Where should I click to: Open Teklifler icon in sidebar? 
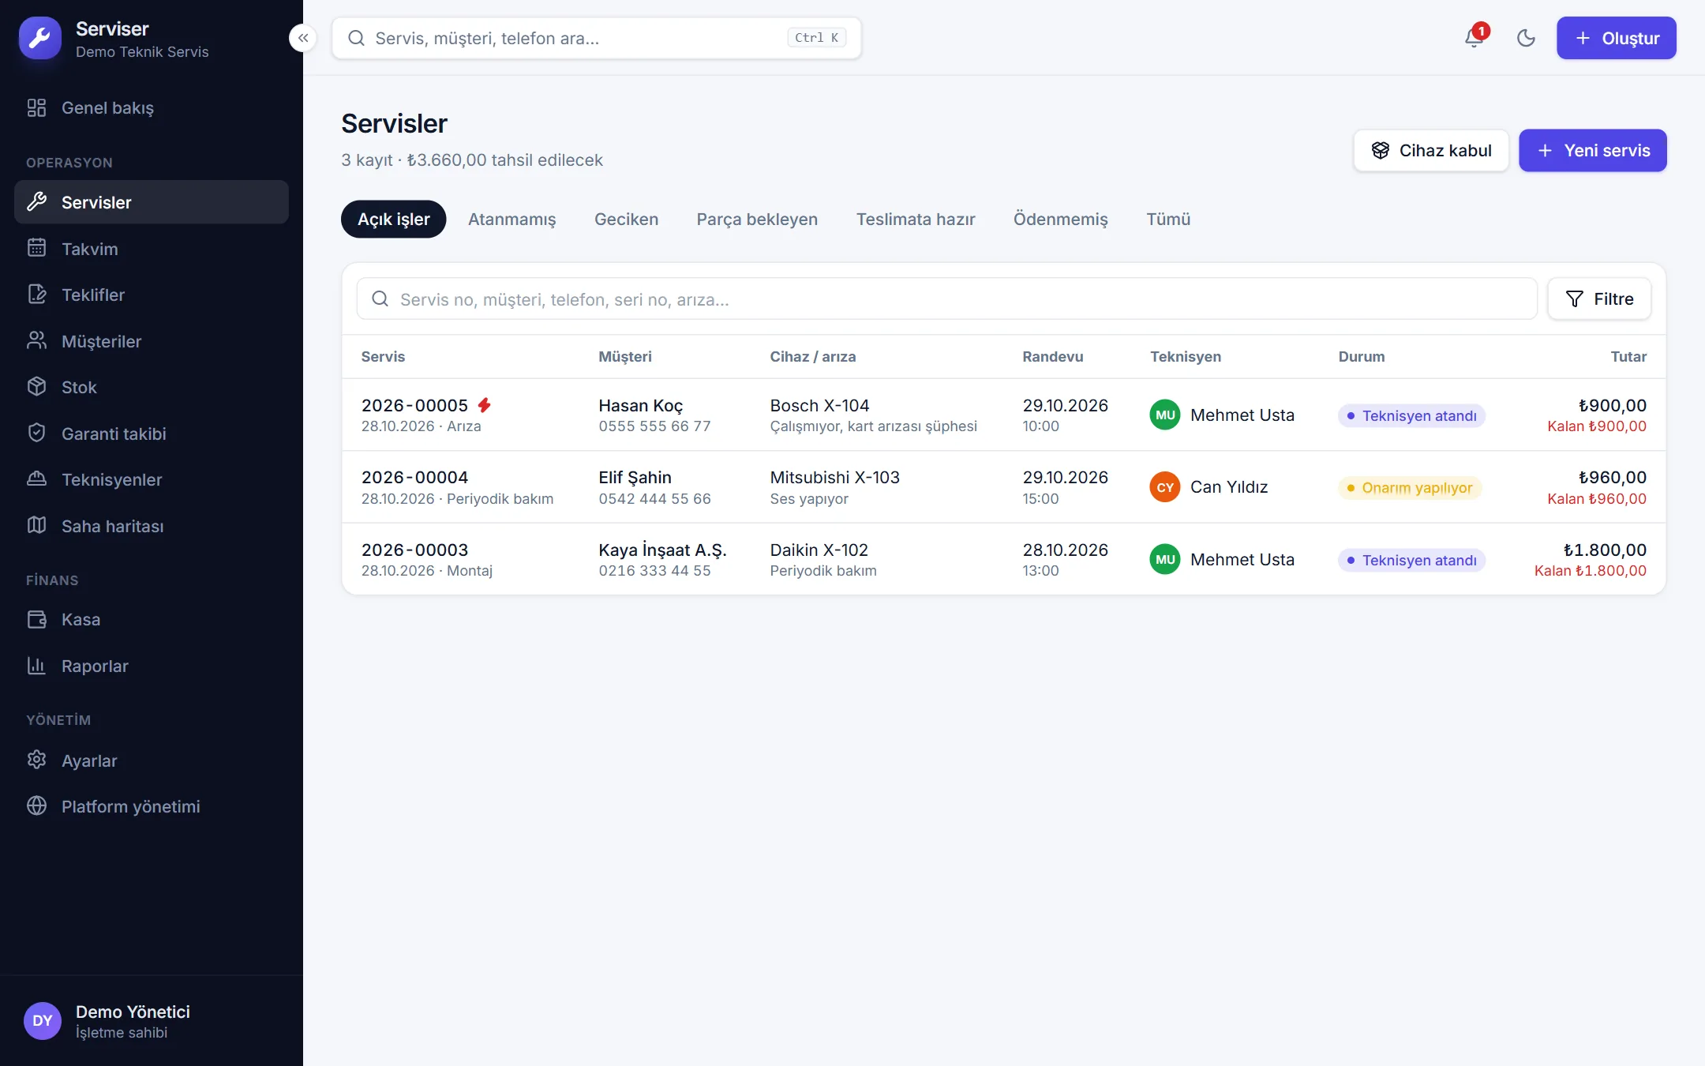(36, 295)
